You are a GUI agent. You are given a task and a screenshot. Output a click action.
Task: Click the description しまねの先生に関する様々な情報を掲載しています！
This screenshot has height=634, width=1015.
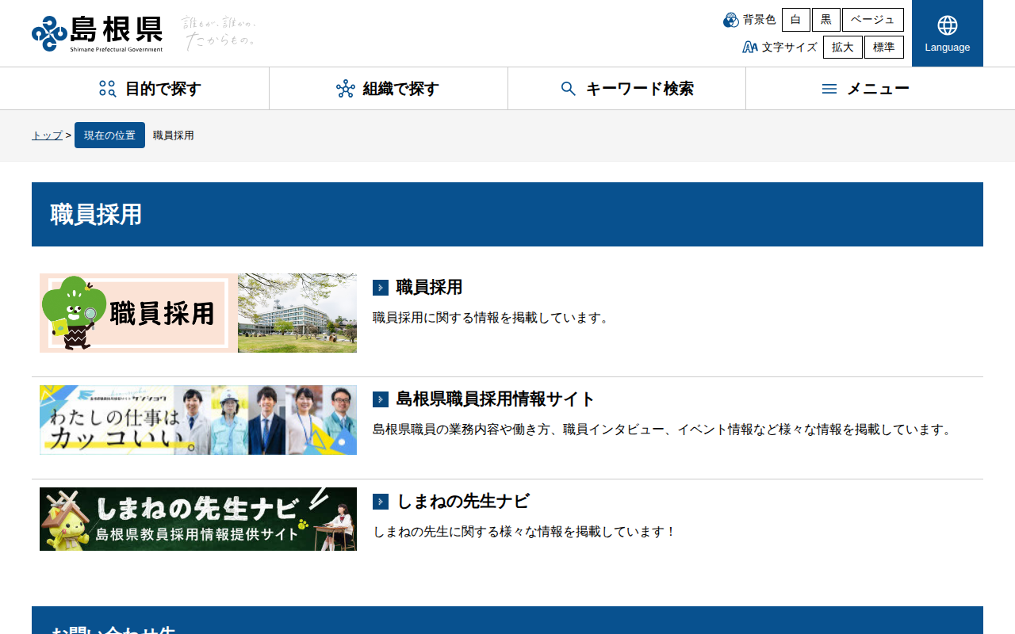click(524, 532)
